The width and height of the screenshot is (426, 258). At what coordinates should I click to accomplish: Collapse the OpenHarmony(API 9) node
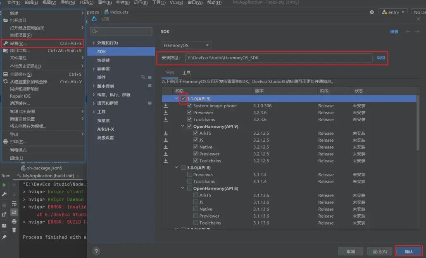(x=183, y=126)
